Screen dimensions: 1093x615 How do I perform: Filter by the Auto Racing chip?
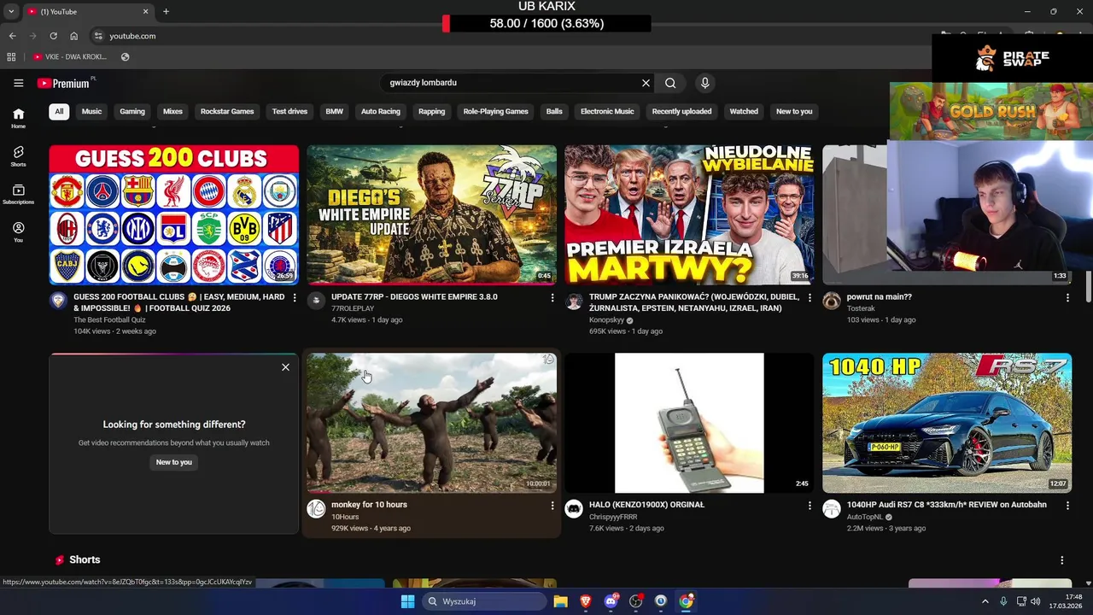381,111
